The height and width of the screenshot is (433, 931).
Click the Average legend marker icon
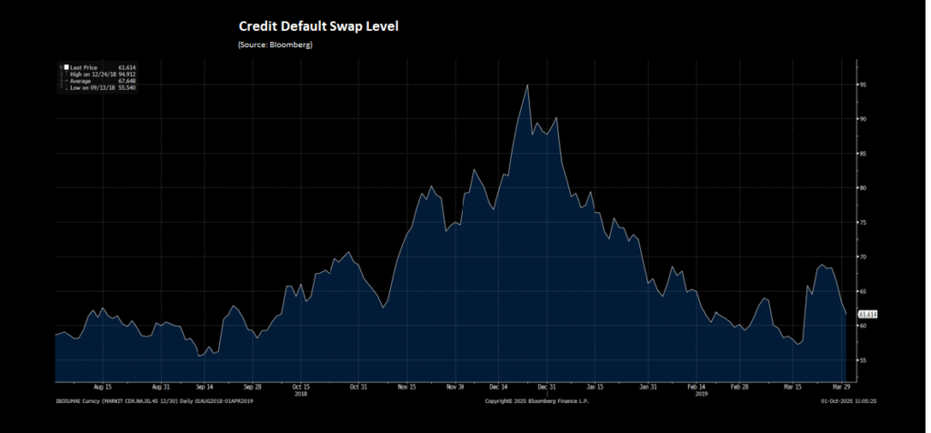(x=65, y=81)
